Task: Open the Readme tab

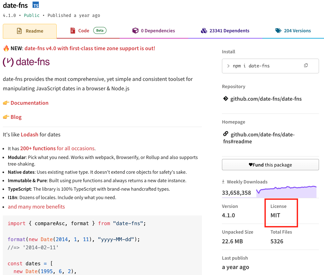Action: coord(30,31)
